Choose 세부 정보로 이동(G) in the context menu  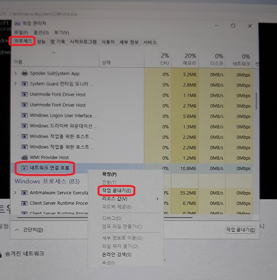pos(122,238)
